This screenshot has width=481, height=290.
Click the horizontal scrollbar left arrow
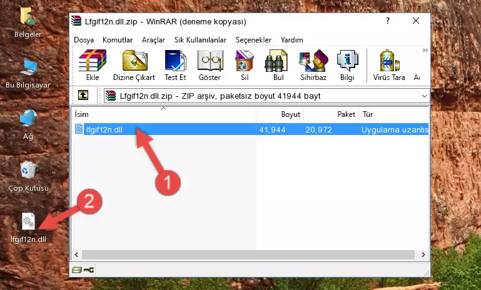pyautogui.click(x=76, y=254)
